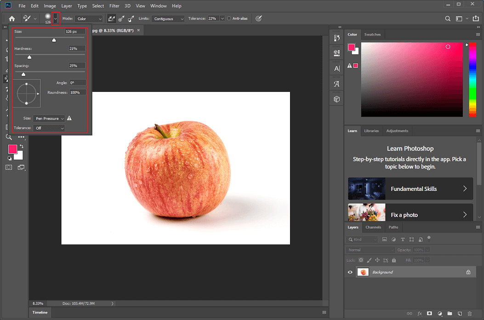Open the 3D panel icon

tap(337, 99)
